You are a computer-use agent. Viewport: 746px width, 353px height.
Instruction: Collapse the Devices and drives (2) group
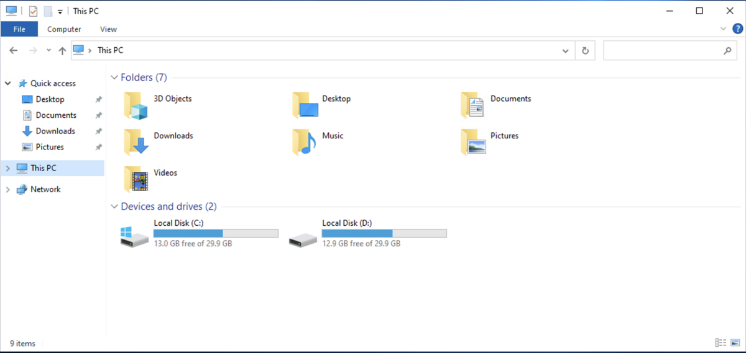(114, 207)
